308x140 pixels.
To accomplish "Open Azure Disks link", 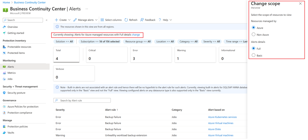I will point(214,129).
